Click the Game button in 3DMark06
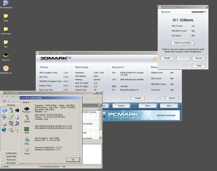The width and height of the screenshot is (217, 171). tap(169, 106)
